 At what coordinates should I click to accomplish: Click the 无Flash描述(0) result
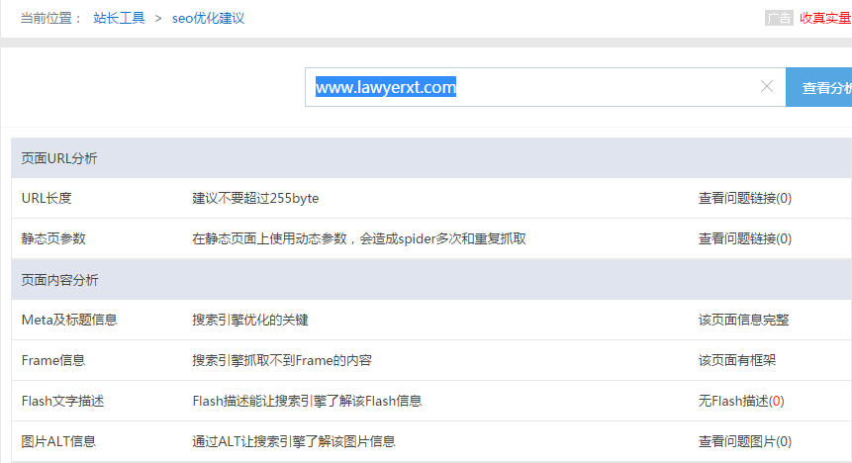741,401
